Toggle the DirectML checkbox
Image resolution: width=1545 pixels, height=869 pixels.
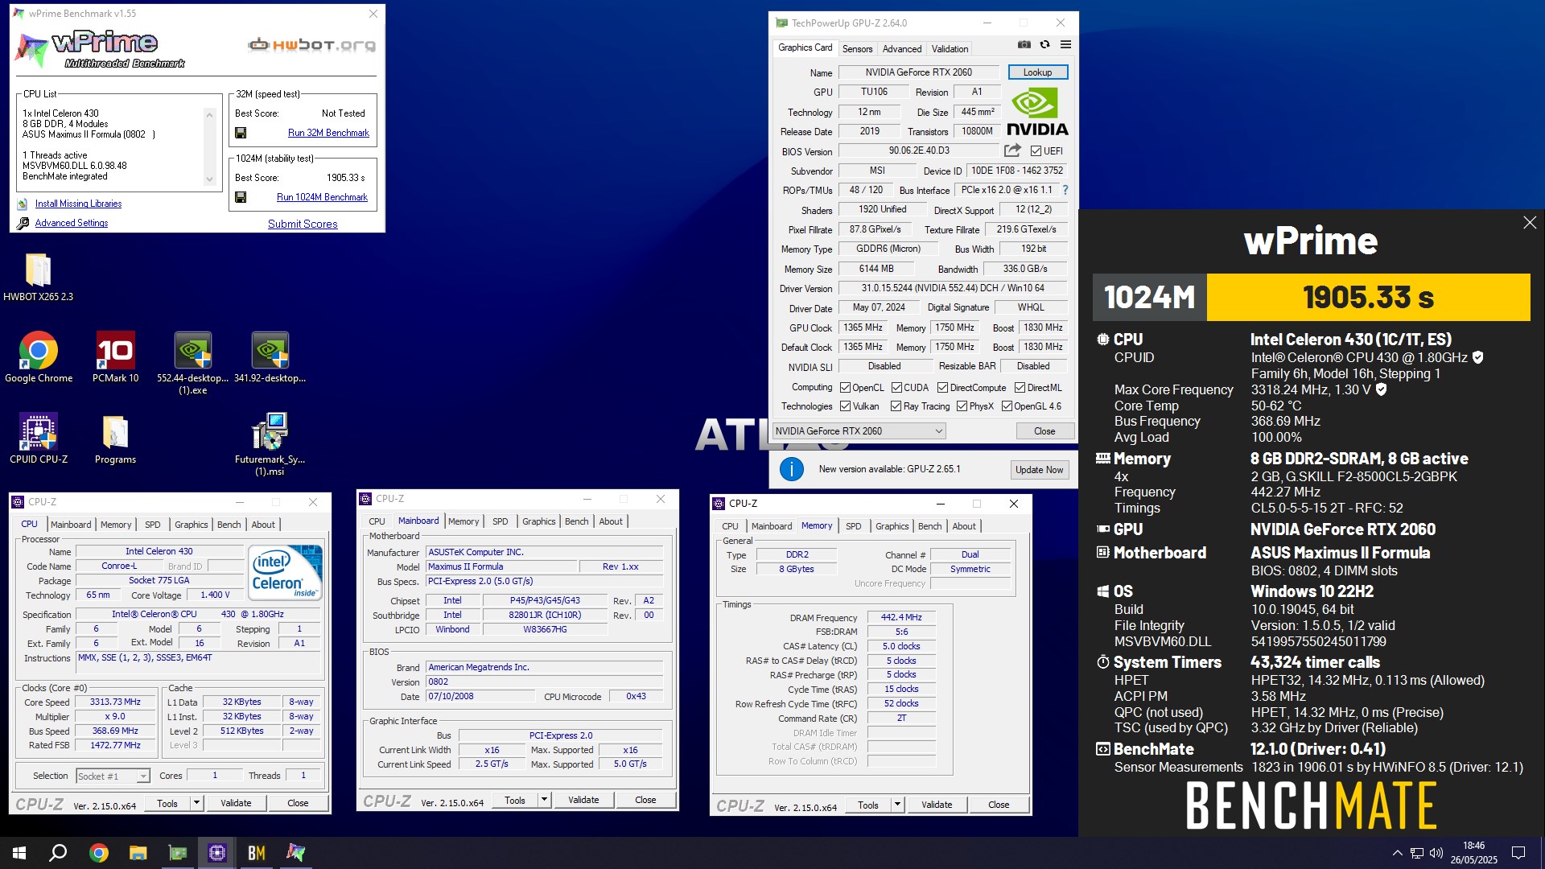pos(1020,388)
